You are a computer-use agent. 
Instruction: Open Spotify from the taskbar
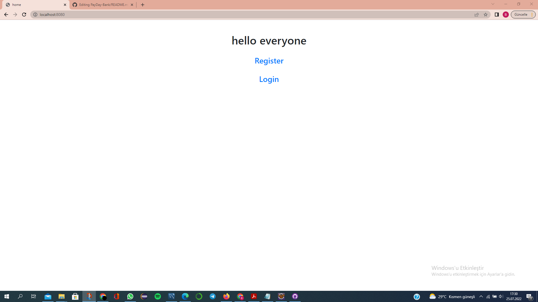point(158,296)
